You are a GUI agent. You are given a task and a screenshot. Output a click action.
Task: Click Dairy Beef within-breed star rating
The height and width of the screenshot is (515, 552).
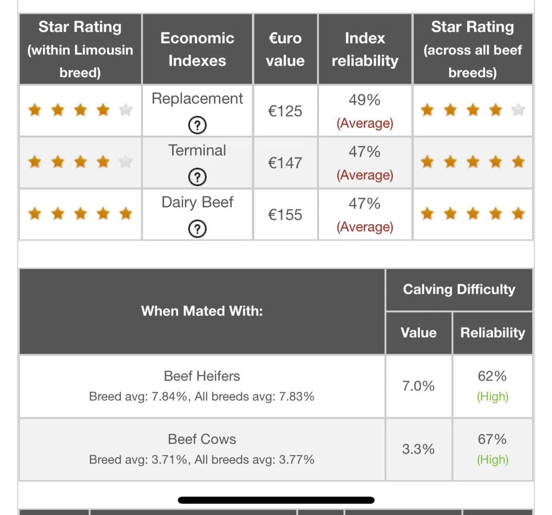click(80, 214)
